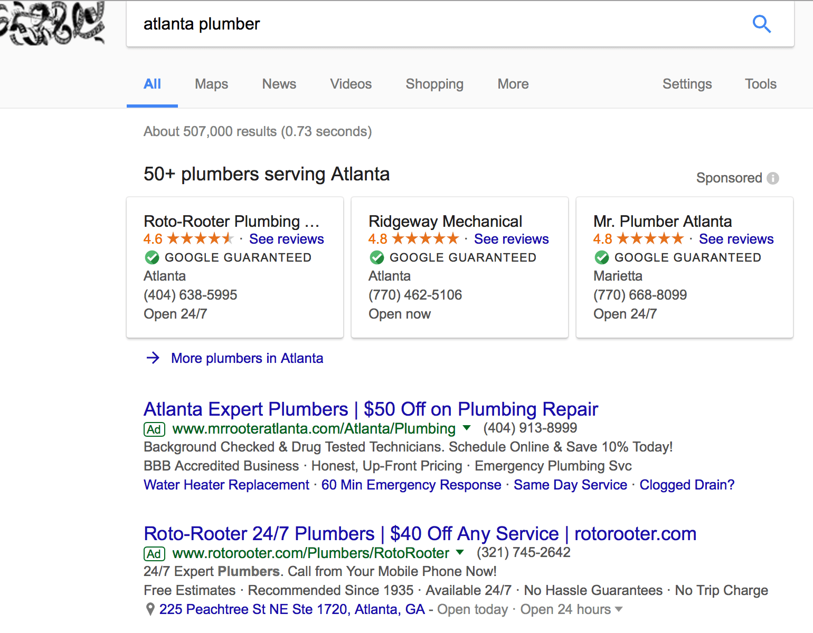813x633 pixels.
Task: Open Clogged Drain? sitelink
Action: coord(687,485)
